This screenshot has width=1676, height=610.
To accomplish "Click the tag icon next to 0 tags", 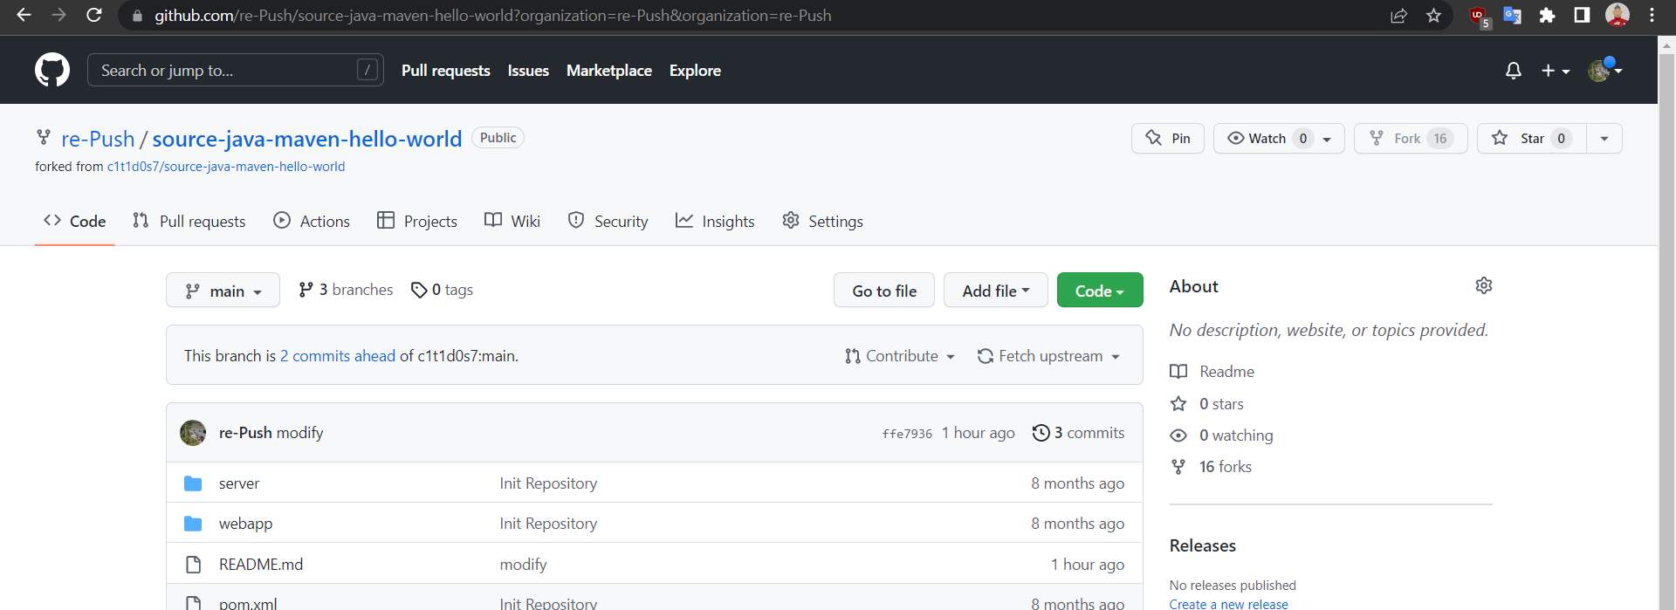I will [419, 290].
